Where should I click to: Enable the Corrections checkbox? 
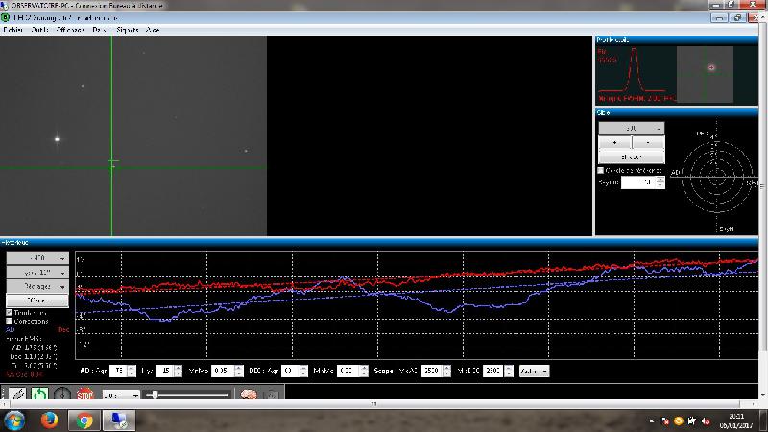[9, 322]
